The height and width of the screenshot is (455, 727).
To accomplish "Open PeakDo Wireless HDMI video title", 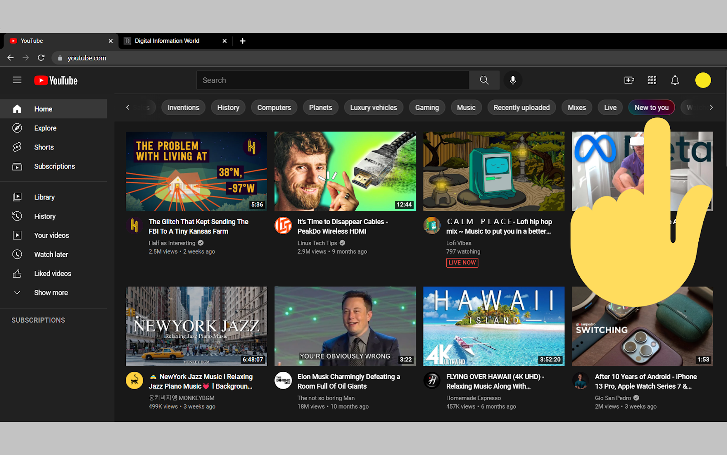I will [x=343, y=226].
